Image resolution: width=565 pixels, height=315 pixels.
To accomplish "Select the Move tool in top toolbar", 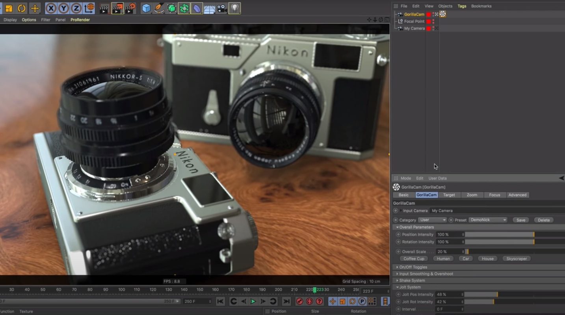I will 35,8.
